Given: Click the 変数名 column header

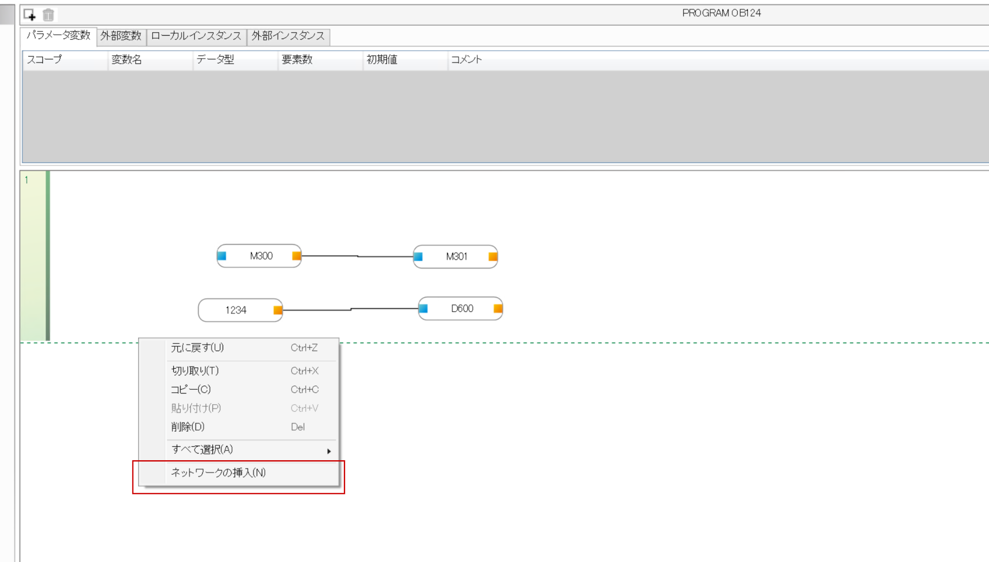Looking at the screenshot, I should pos(127,60).
